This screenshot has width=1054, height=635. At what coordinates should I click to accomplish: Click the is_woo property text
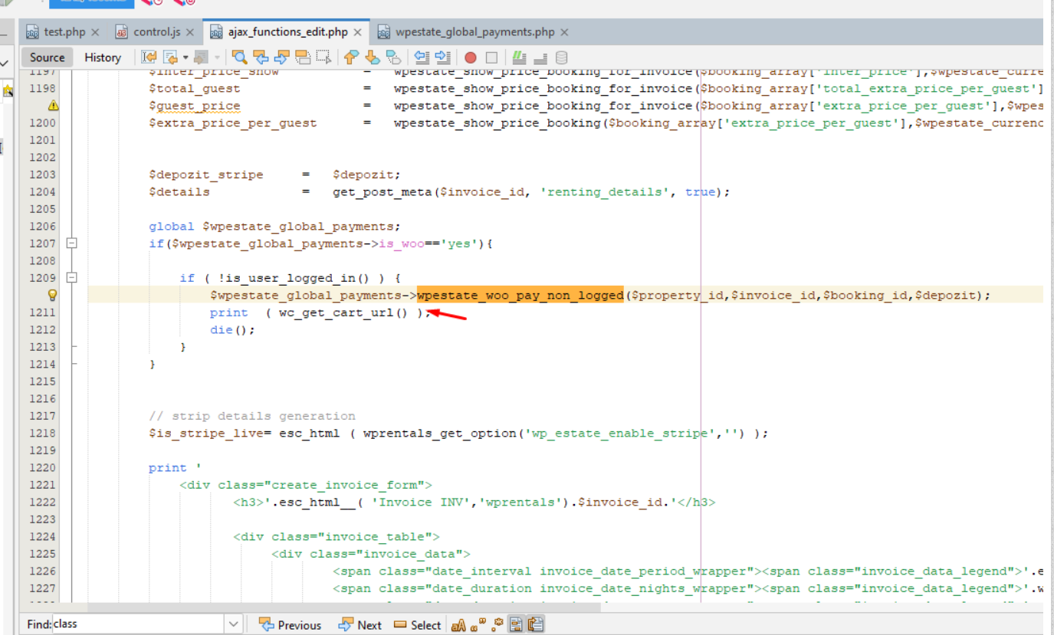(402, 244)
